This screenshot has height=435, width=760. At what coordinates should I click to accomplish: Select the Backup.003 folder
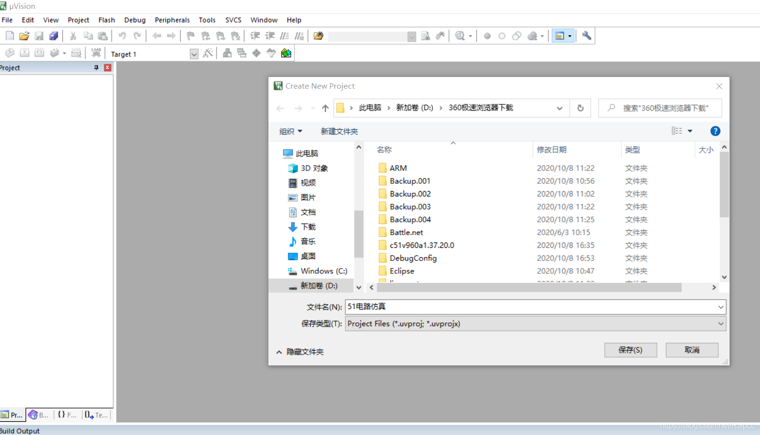[410, 207]
